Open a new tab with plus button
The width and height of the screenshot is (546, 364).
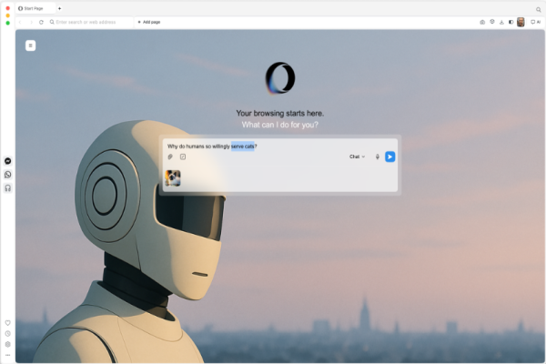click(x=59, y=8)
